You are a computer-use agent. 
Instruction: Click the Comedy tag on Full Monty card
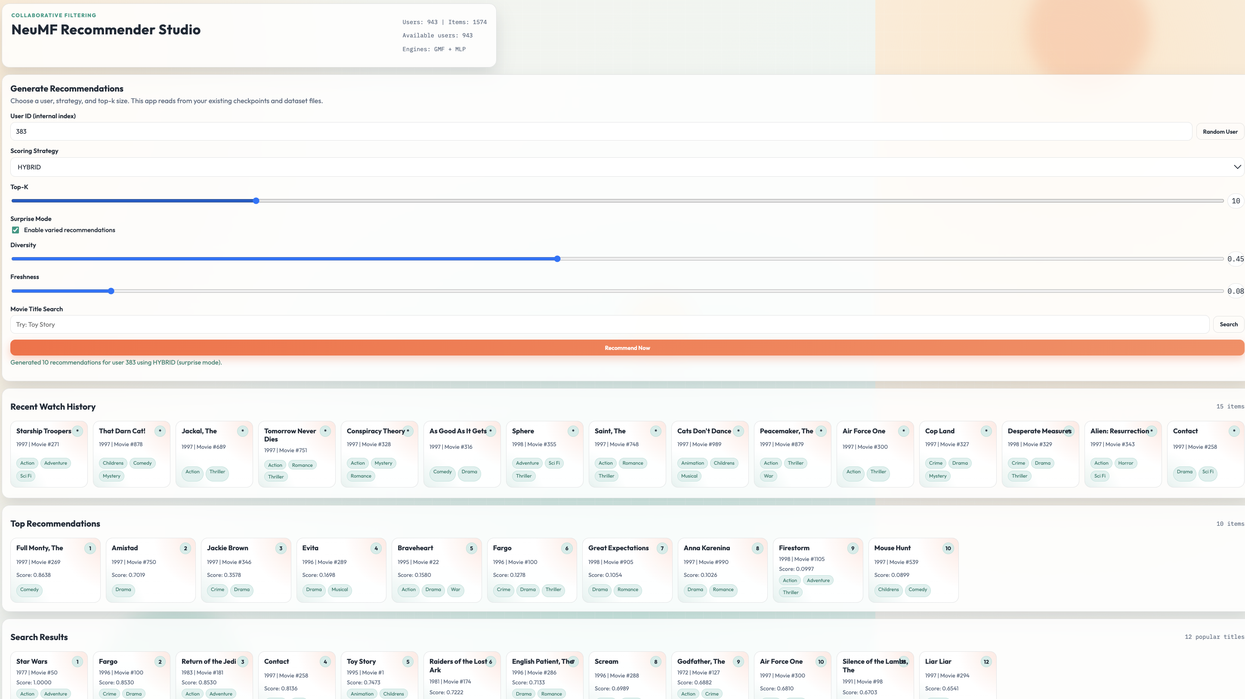click(x=30, y=589)
